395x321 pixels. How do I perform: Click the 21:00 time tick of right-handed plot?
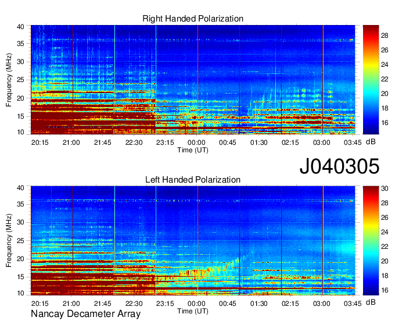[x=71, y=142]
